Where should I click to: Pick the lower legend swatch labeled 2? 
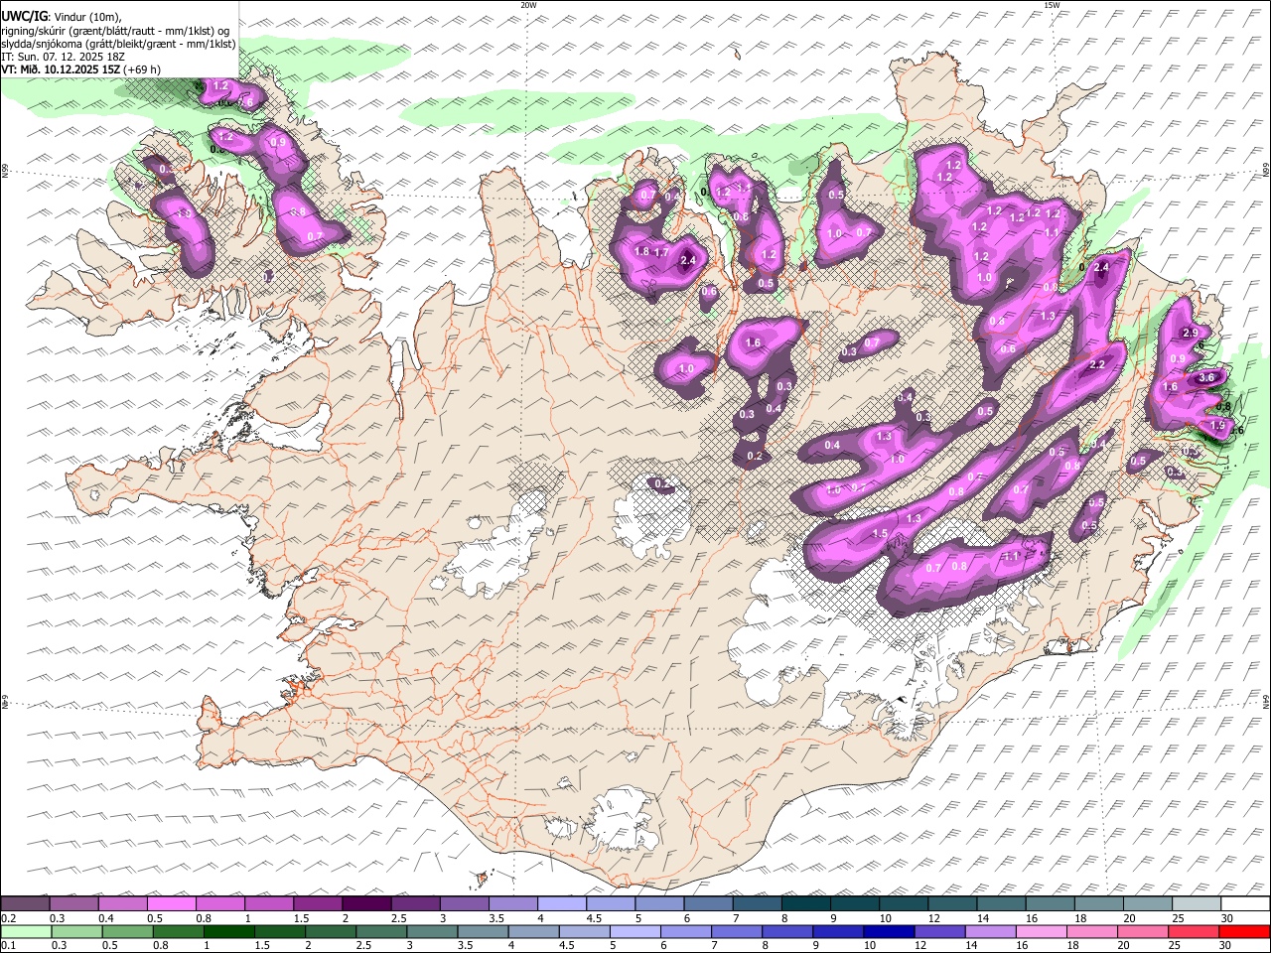331,931
